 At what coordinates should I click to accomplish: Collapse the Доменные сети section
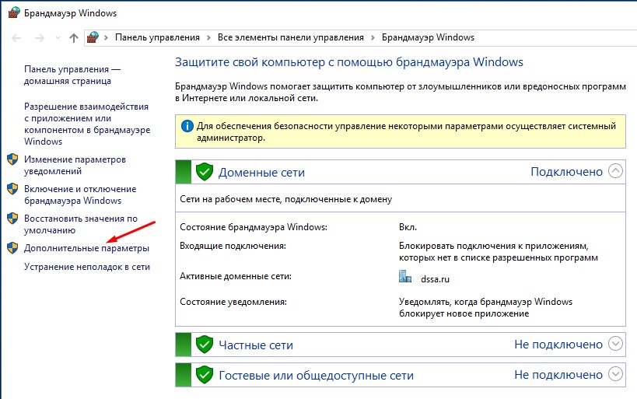pos(616,171)
